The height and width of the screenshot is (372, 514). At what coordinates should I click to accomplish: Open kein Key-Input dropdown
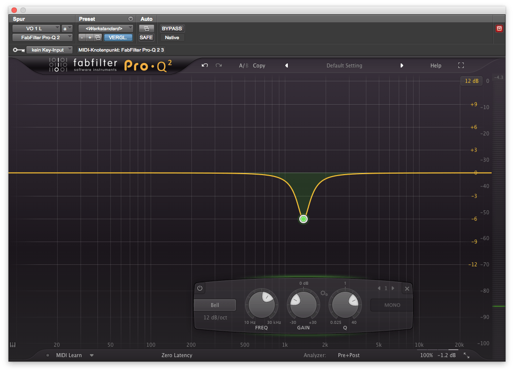click(50, 50)
